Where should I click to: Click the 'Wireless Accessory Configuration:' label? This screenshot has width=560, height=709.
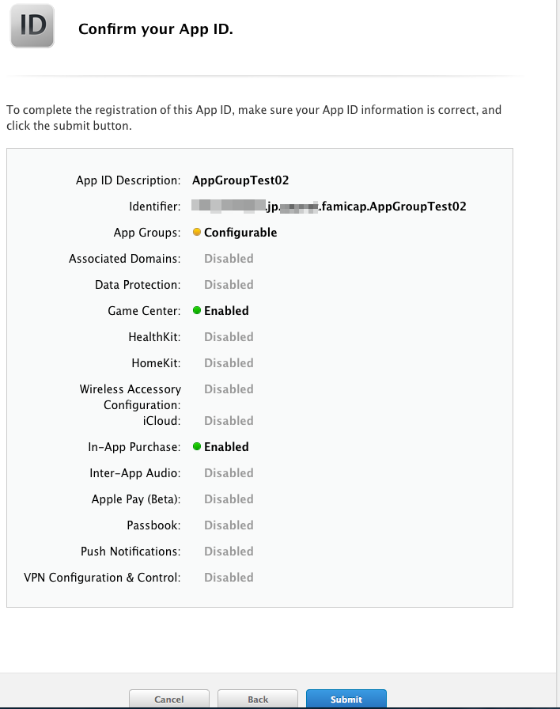click(131, 397)
